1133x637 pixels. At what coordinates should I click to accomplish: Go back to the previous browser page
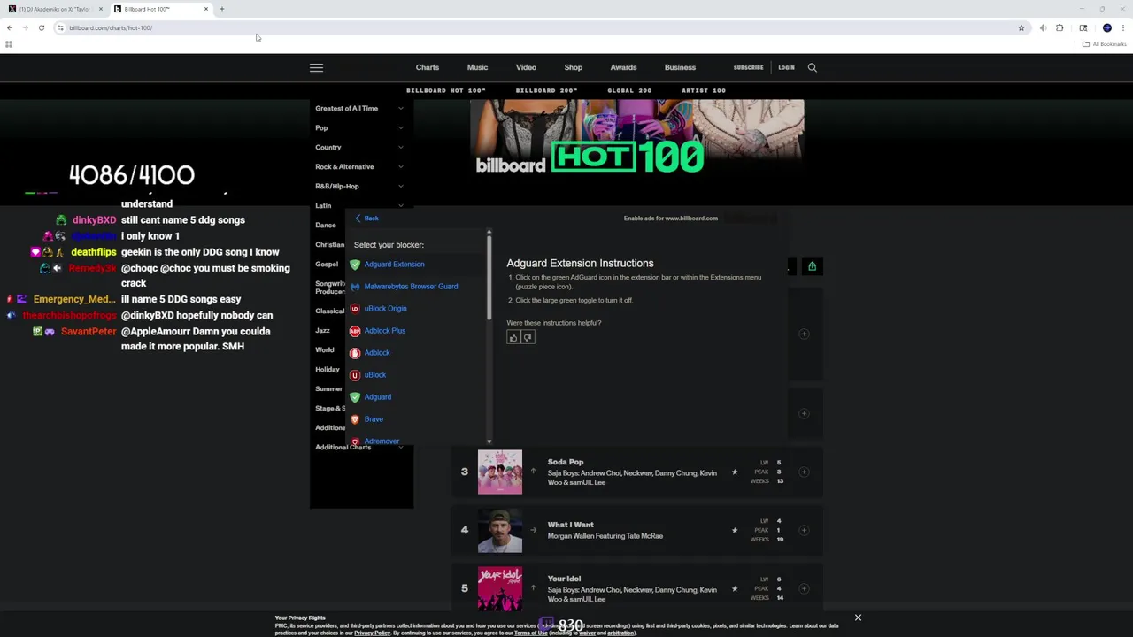10,27
